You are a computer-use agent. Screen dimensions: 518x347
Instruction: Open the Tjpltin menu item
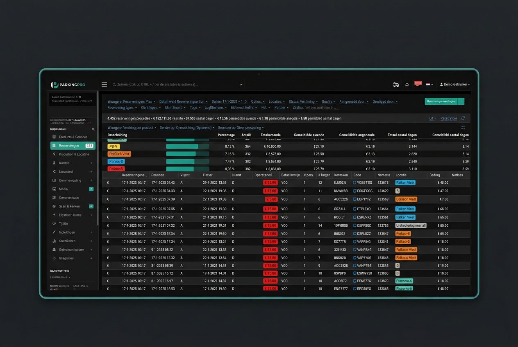coord(73,224)
